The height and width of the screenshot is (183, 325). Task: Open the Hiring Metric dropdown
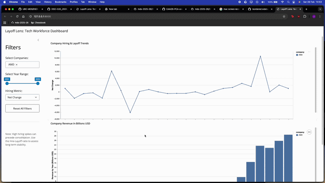point(22,98)
